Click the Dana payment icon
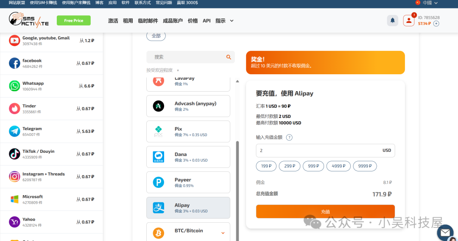Image resolution: width=458 pixels, height=241 pixels. tap(159, 157)
